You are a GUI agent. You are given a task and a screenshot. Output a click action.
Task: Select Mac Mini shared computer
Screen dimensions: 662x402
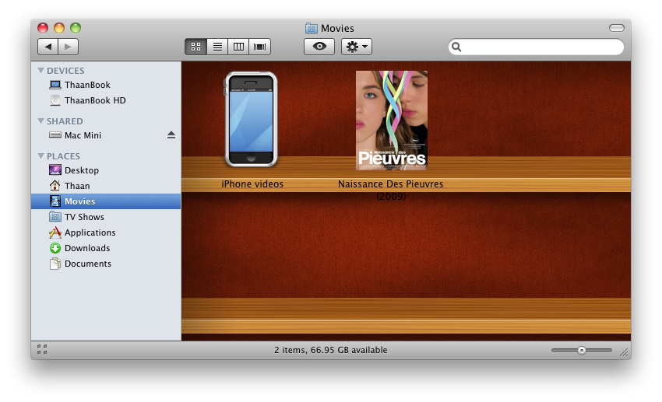[x=106, y=135]
